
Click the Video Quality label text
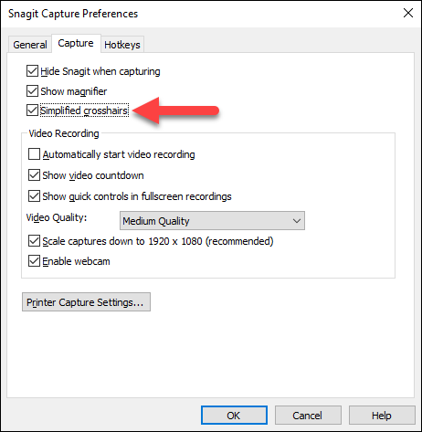[57, 217]
